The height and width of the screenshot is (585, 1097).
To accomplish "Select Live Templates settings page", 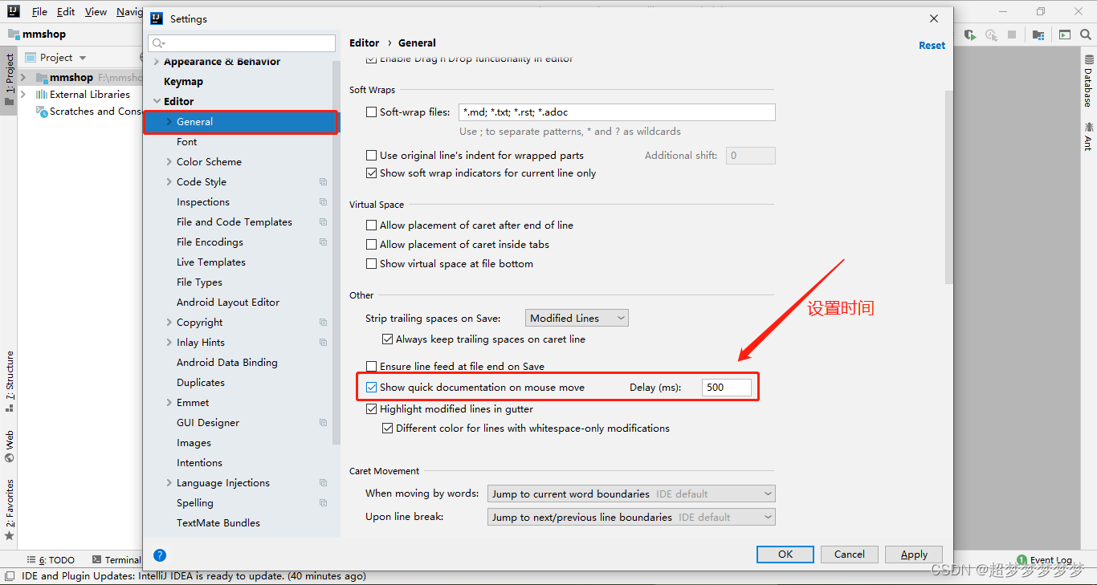I will click(211, 262).
